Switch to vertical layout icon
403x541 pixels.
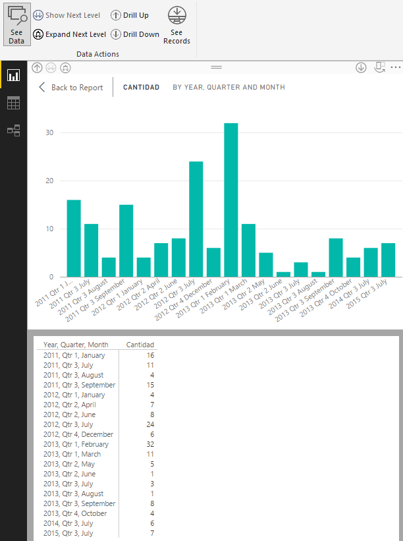379,67
